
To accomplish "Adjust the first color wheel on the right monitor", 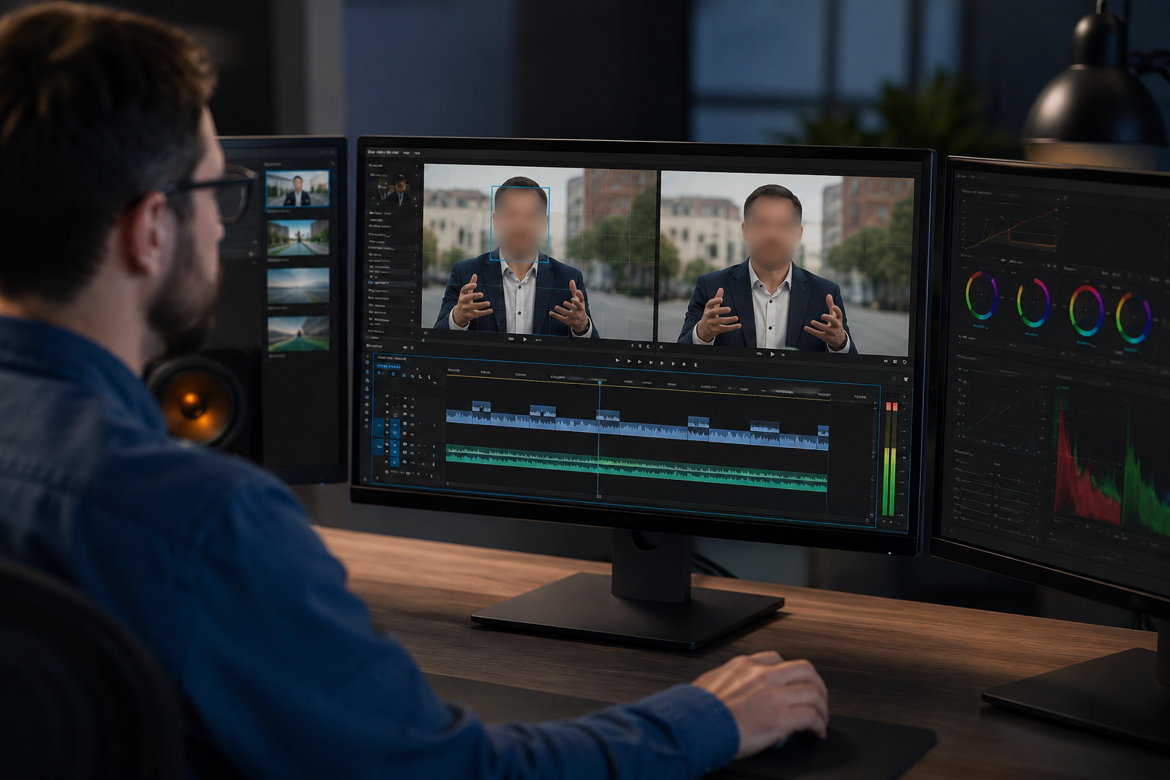I will (x=982, y=296).
